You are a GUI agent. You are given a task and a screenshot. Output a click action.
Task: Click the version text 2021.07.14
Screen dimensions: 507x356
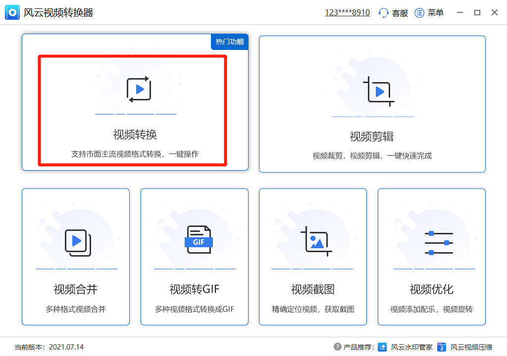pos(66,347)
